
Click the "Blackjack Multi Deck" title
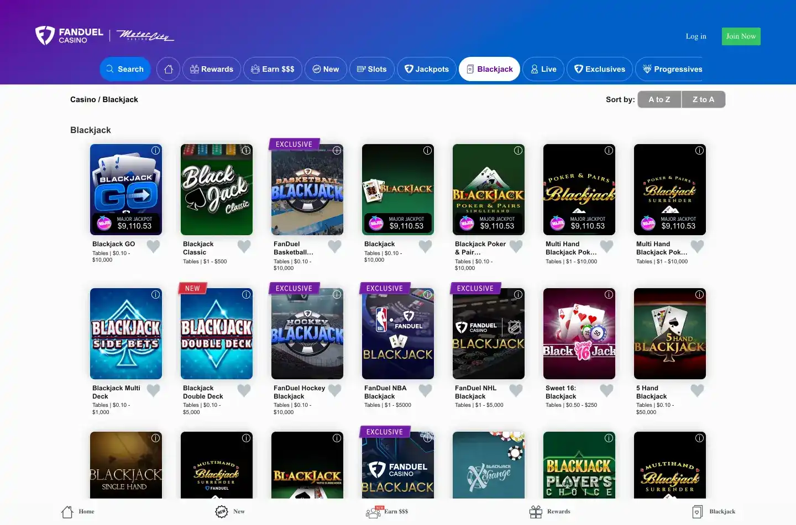116,393
